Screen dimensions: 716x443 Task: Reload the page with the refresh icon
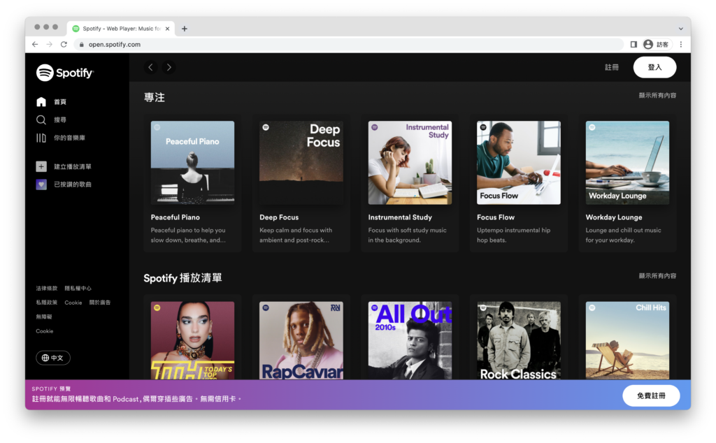pyautogui.click(x=64, y=44)
